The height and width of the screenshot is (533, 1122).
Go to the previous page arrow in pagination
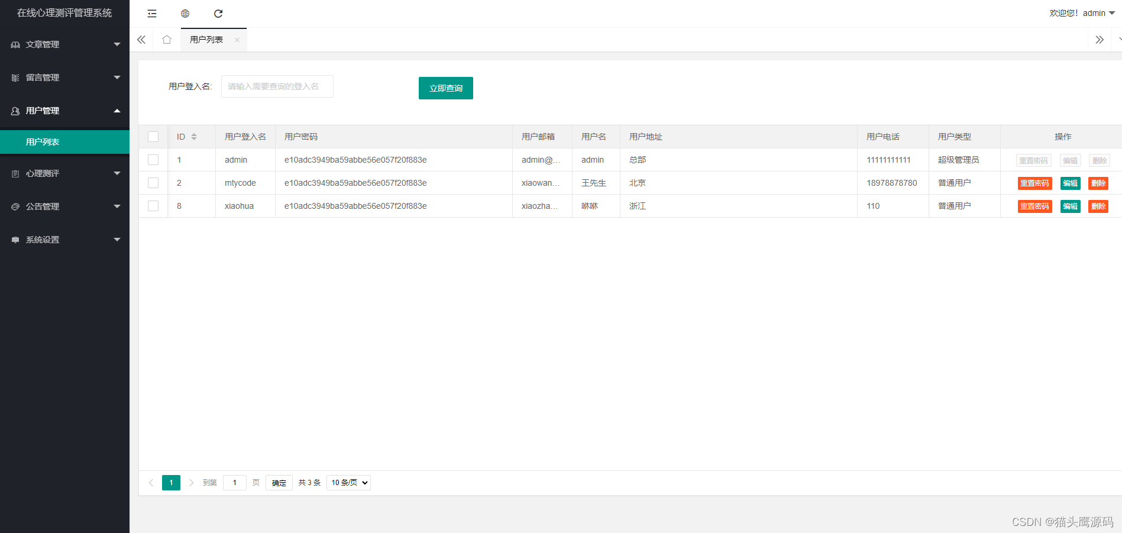[151, 483]
